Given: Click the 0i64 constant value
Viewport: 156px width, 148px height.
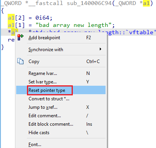Looking at the screenshot, I should 42,18.
